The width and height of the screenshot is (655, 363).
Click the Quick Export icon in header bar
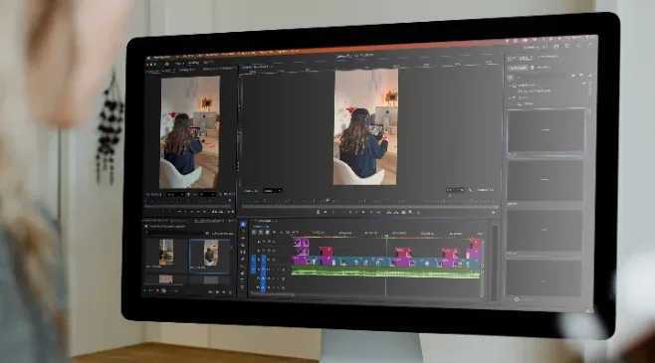(556, 46)
